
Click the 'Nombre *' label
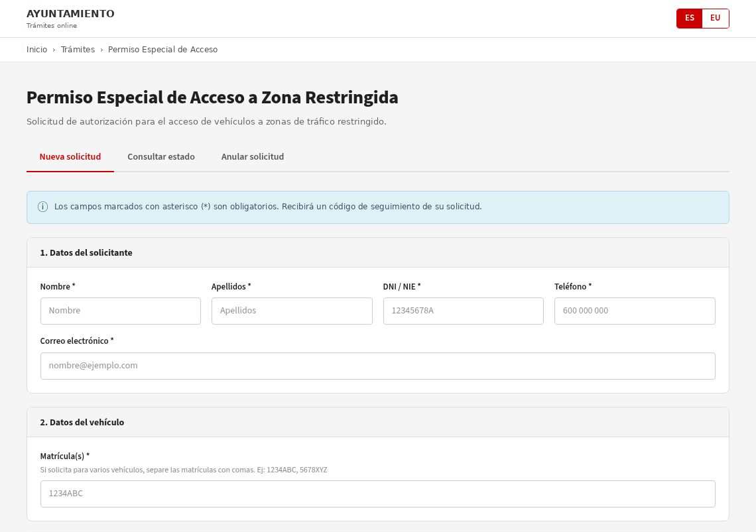58,287
